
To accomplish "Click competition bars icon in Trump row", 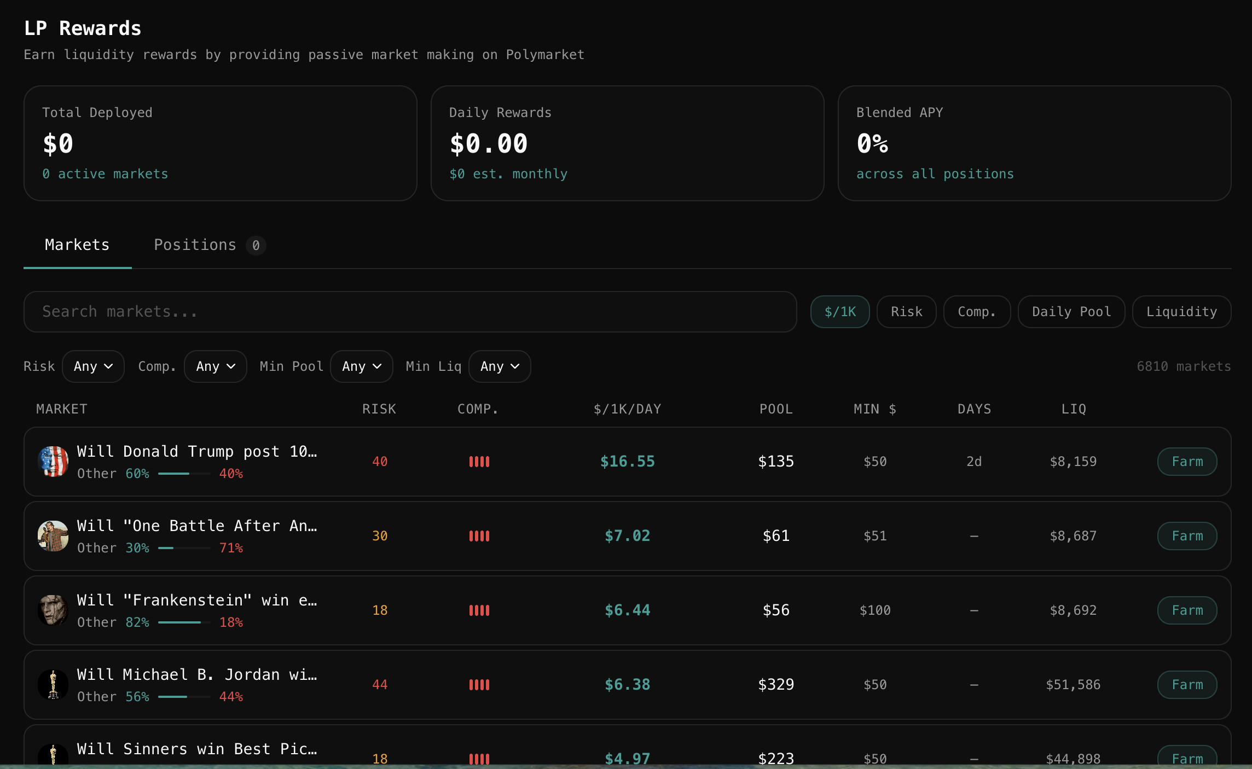I will click(x=479, y=462).
